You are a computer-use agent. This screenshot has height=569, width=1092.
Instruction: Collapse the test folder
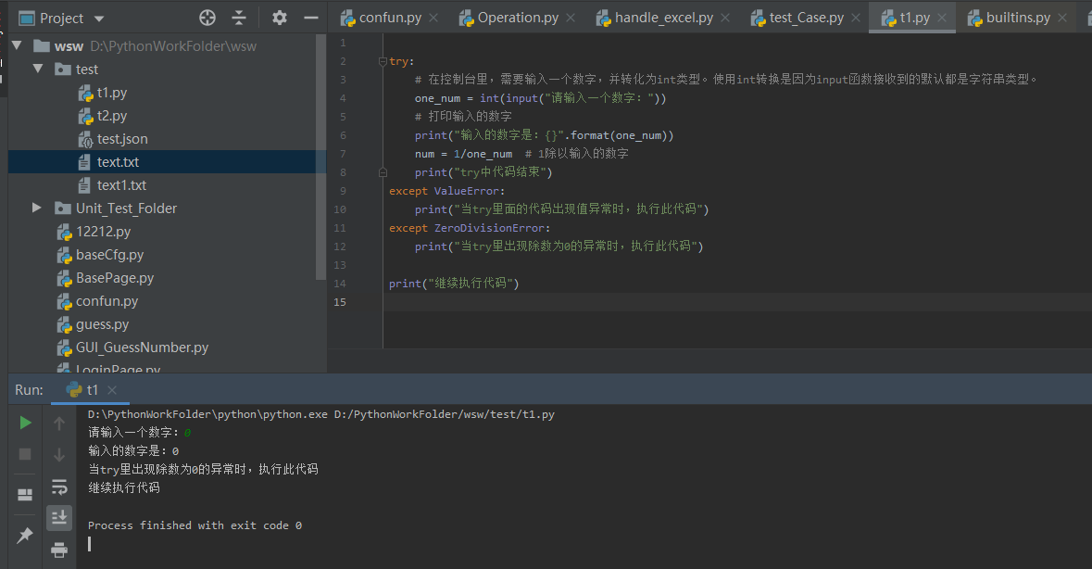tap(38, 69)
